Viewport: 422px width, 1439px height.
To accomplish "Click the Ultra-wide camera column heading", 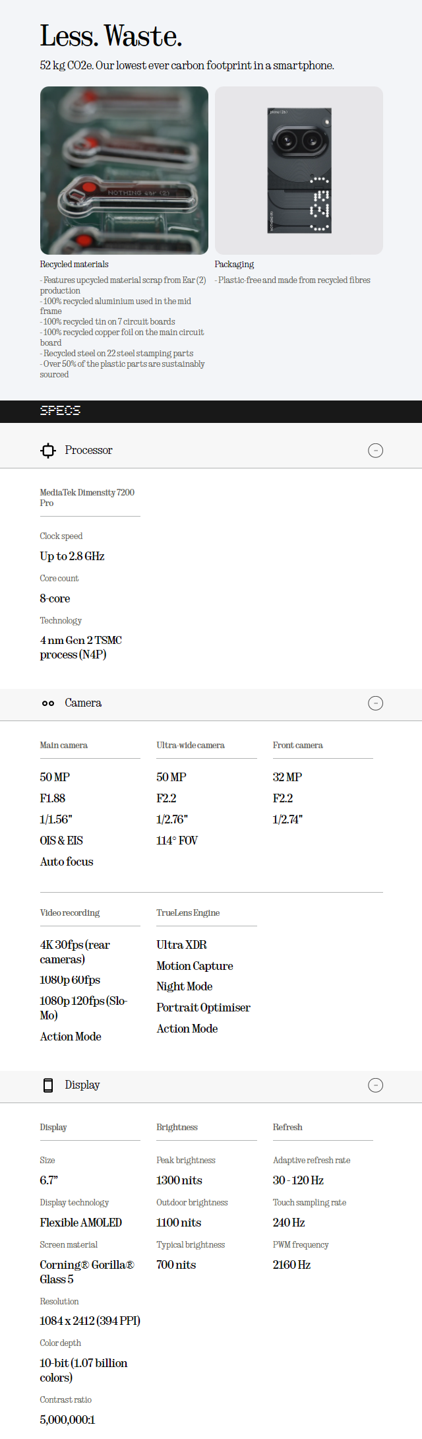I will [x=190, y=746].
